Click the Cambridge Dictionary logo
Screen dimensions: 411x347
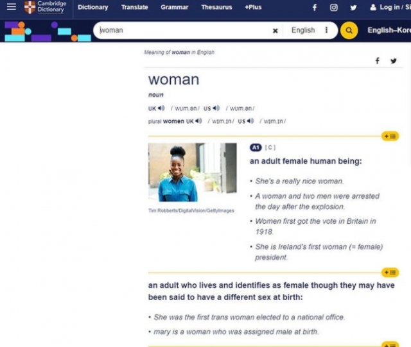(45, 7)
